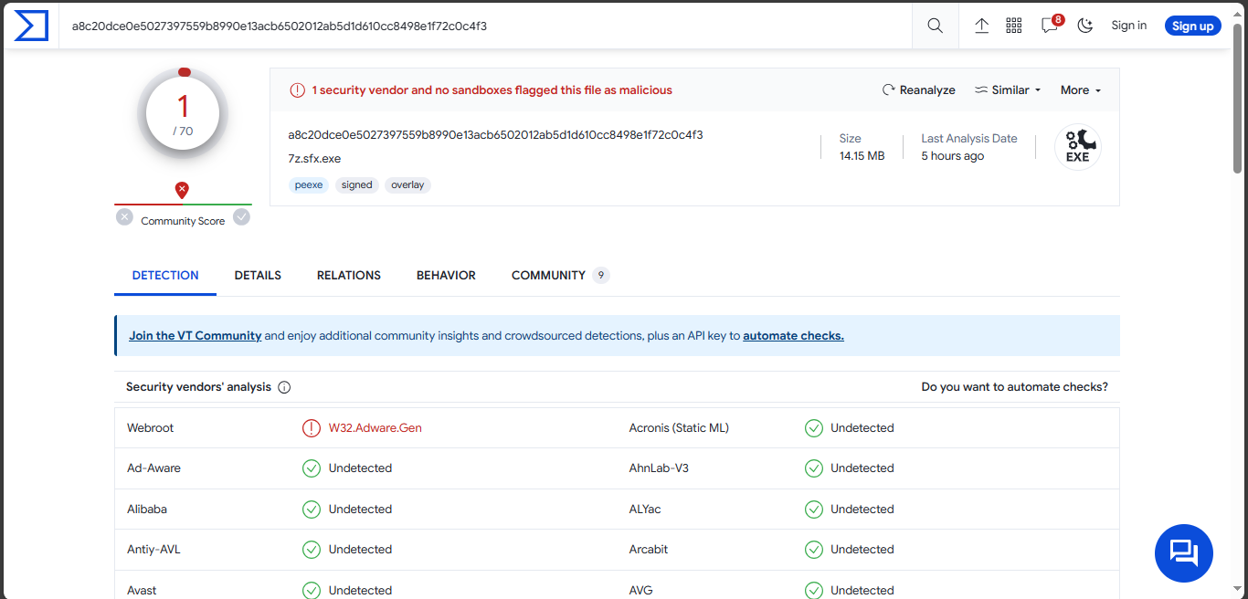1248x599 pixels.
Task: Switch to the DETAILS tab
Action: tap(258, 275)
